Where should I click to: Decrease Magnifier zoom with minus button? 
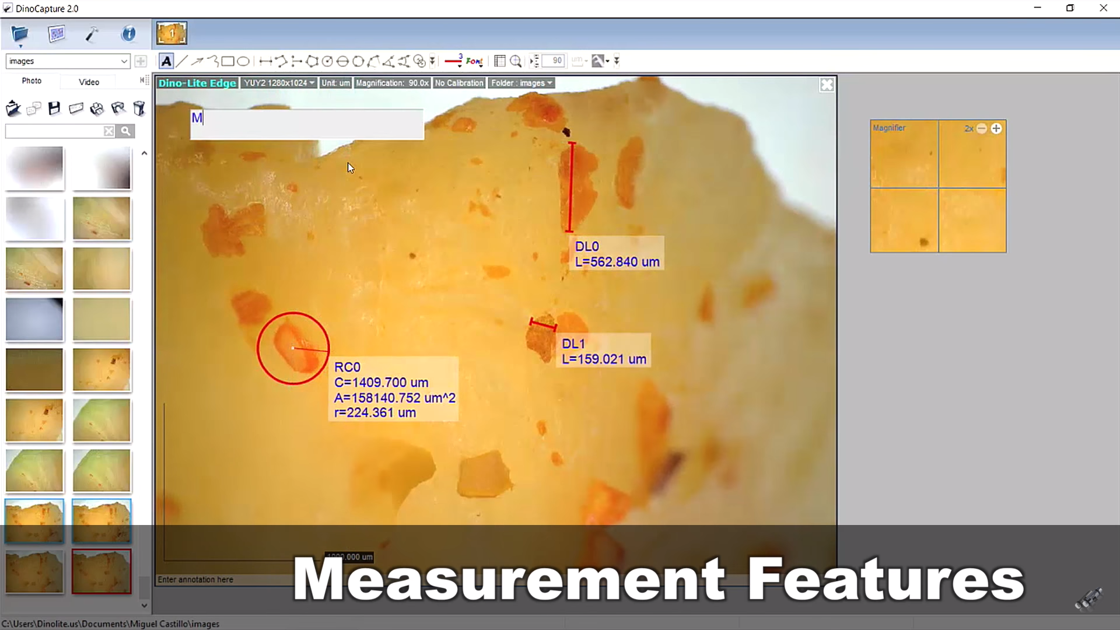tap(982, 128)
